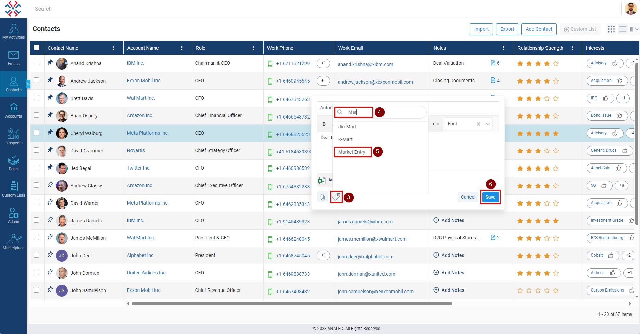This screenshot has height=334, width=640.
Task: Open Emails section in sidebar
Action: coord(13,58)
